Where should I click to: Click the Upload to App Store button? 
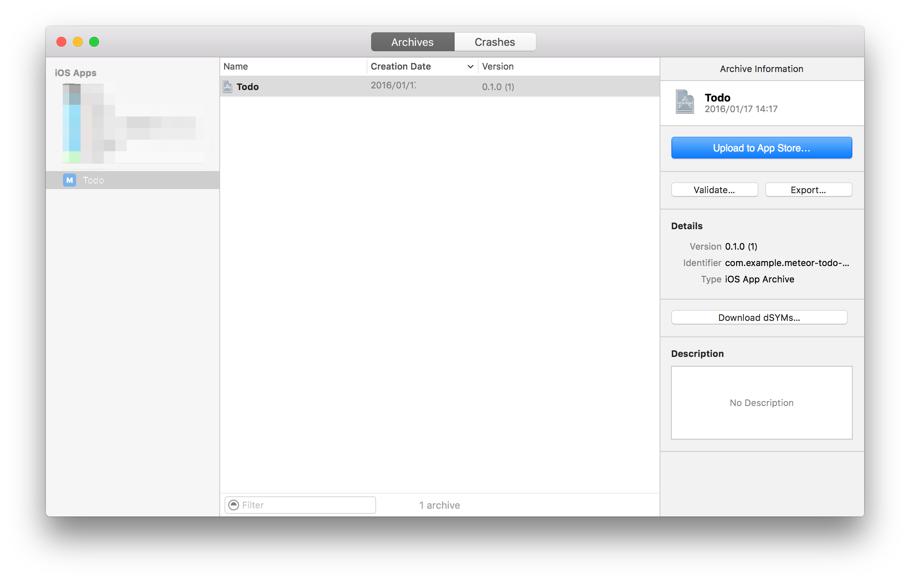pyautogui.click(x=761, y=148)
